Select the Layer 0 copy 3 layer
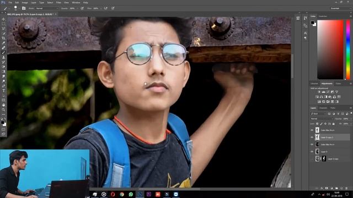The image size is (353, 198). (x=330, y=137)
